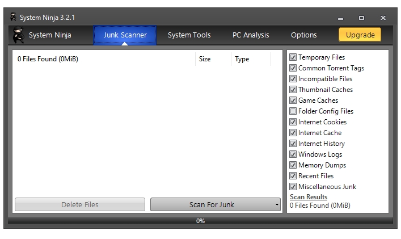
Task: Expand the Scan For Junk dropdown arrow
Action: 277,205
